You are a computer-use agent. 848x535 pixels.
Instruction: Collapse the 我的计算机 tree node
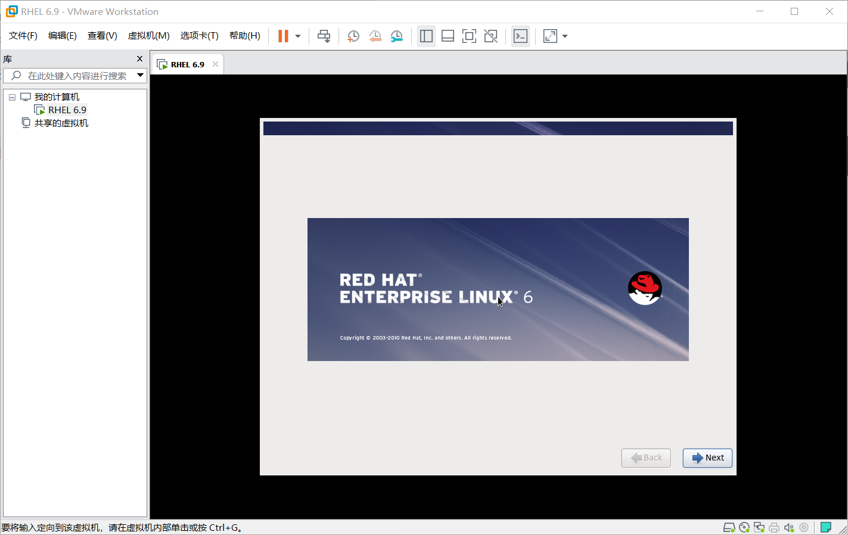coord(12,97)
